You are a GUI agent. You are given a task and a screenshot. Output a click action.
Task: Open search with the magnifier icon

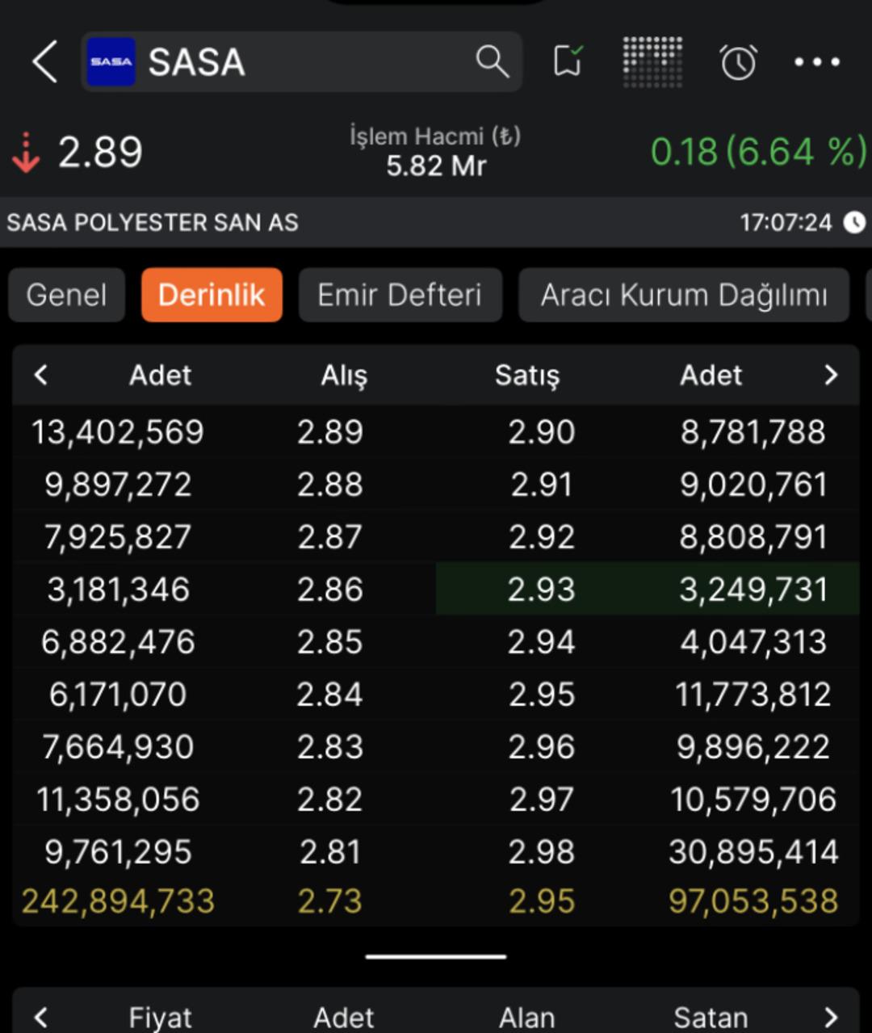[x=492, y=62]
